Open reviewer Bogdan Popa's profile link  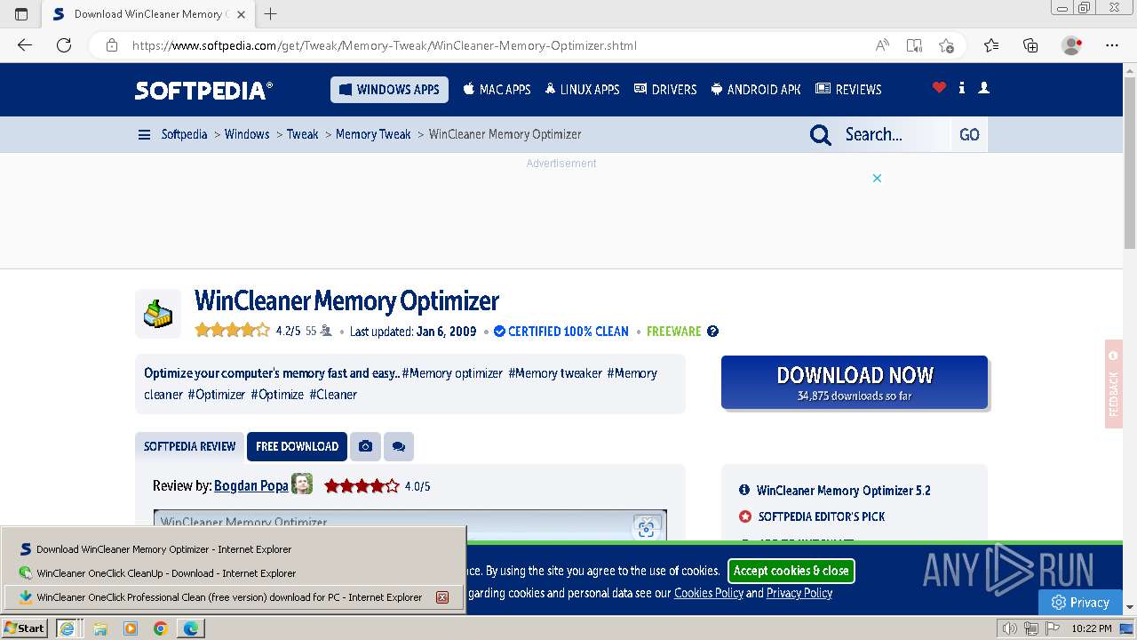(251, 486)
